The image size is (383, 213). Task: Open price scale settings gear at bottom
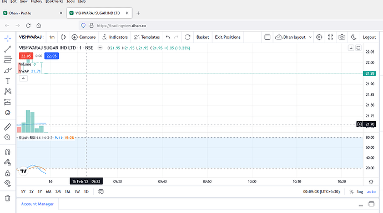coord(371,181)
